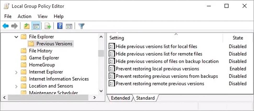The height and width of the screenshot is (111, 254).
Task: Select the Game Explorer folder in tree
Action: [44, 58]
